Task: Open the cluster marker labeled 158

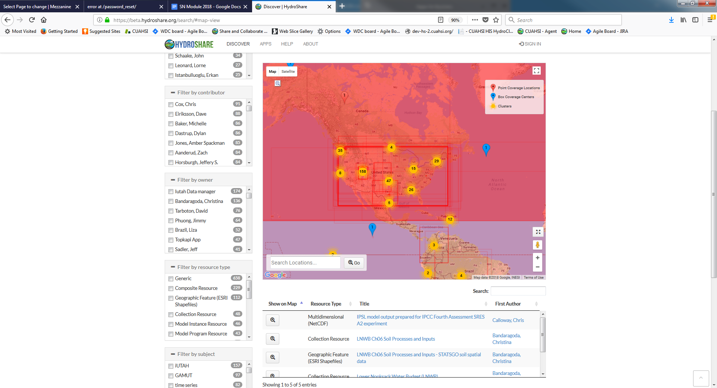Action: (x=363, y=172)
